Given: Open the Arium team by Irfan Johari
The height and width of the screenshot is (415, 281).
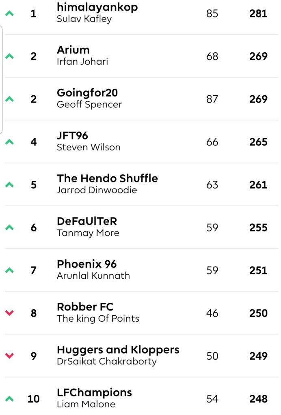Looking at the screenshot, I should [73, 50].
